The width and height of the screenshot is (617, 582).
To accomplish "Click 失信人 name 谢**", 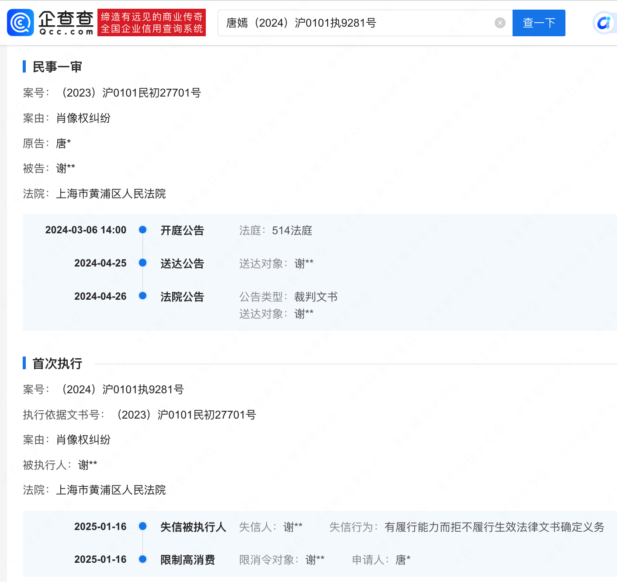I will click(x=293, y=527).
